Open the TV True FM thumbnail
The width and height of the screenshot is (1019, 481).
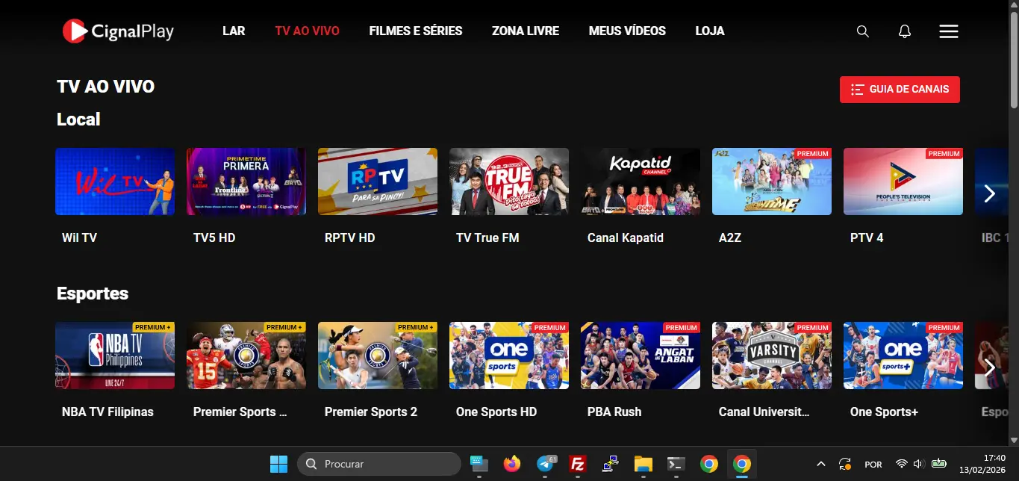(x=509, y=181)
